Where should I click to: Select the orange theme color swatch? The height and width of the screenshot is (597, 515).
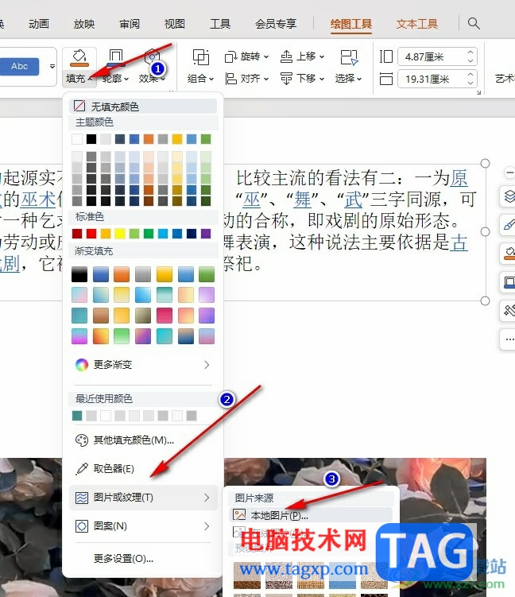(x=149, y=139)
